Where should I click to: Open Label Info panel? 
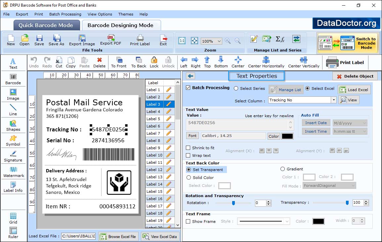tap(13, 187)
